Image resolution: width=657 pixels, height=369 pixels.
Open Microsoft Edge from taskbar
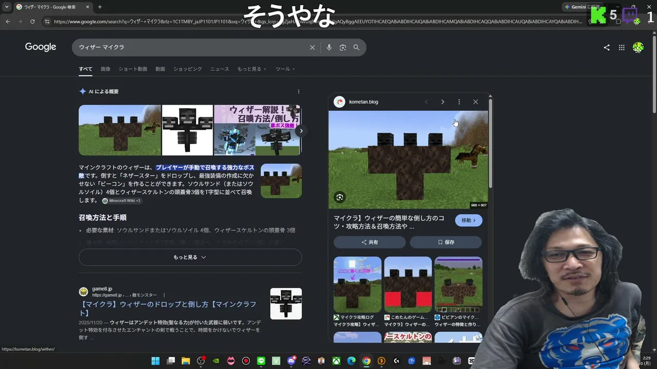click(351, 361)
